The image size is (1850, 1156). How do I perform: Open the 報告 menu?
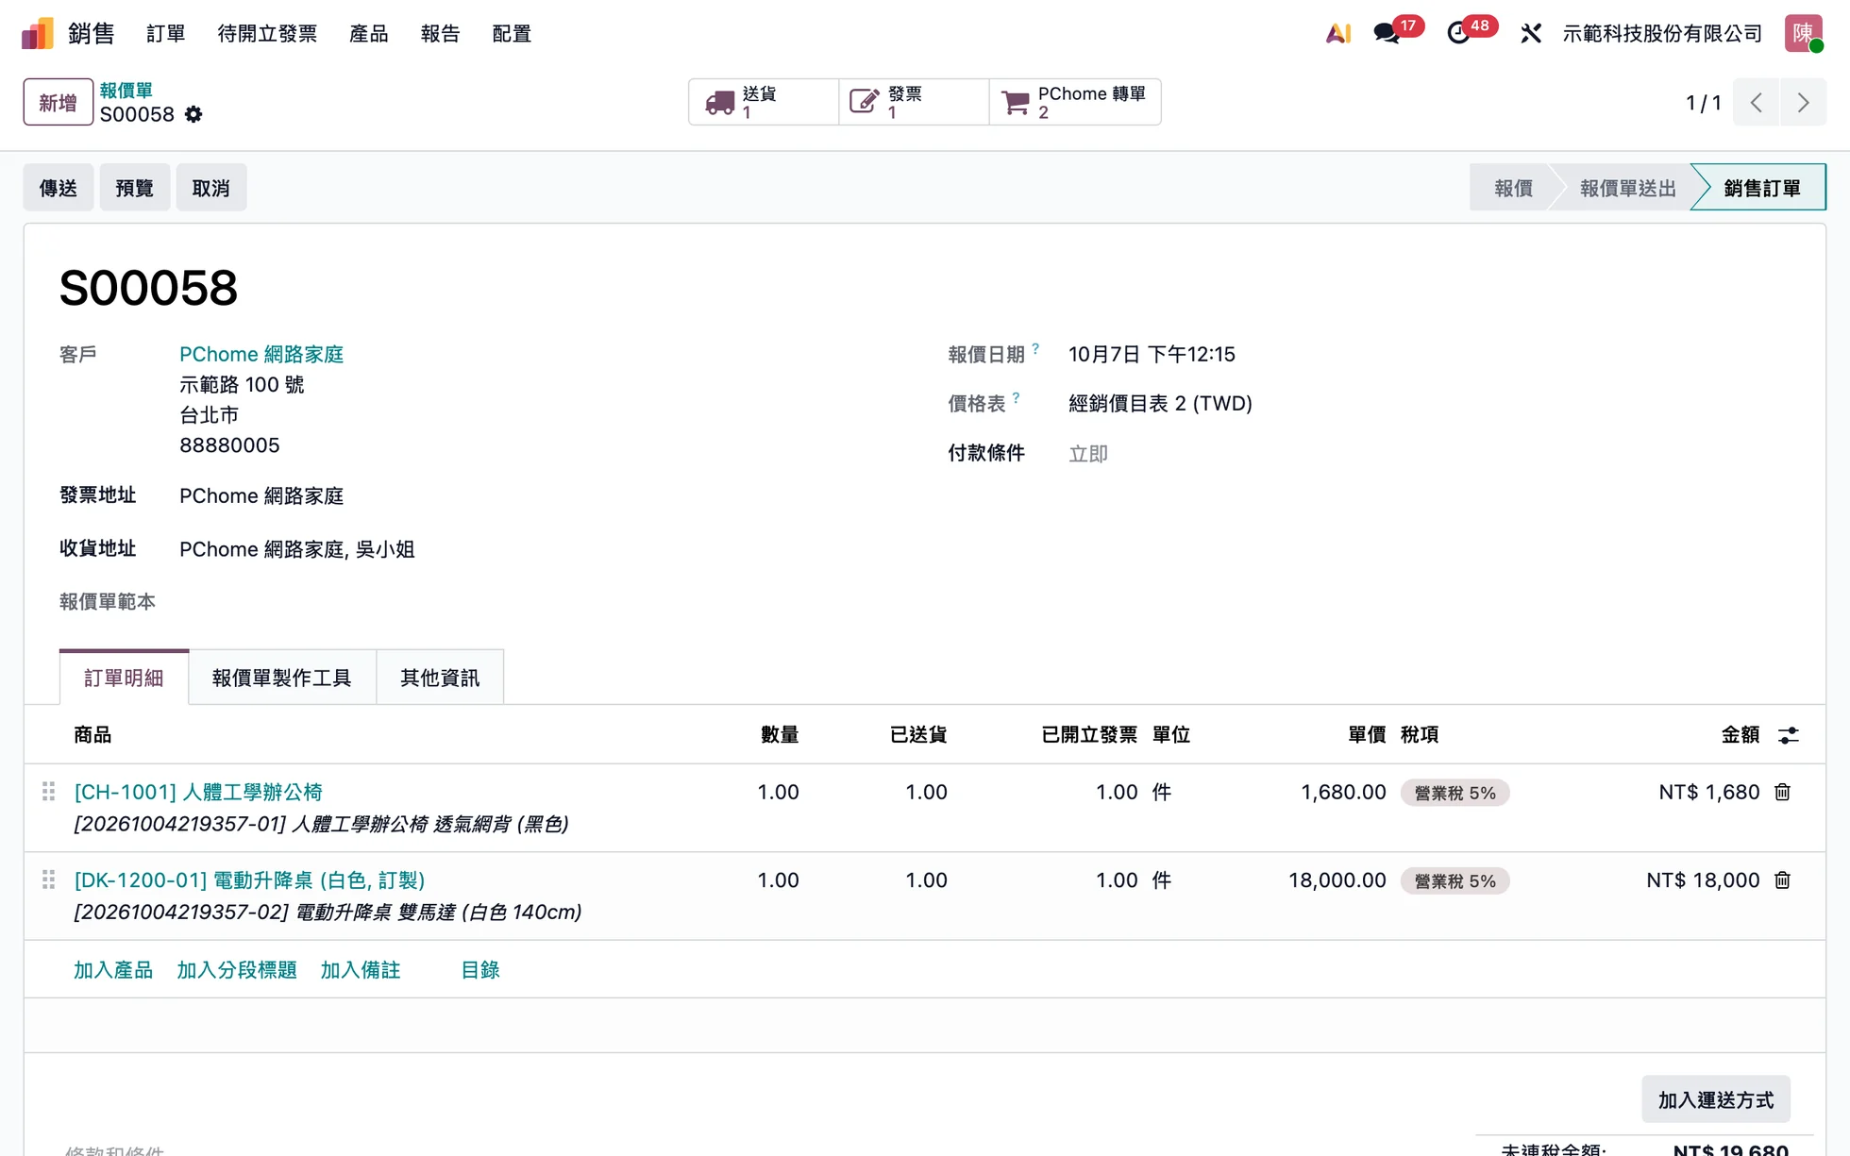(x=441, y=34)
